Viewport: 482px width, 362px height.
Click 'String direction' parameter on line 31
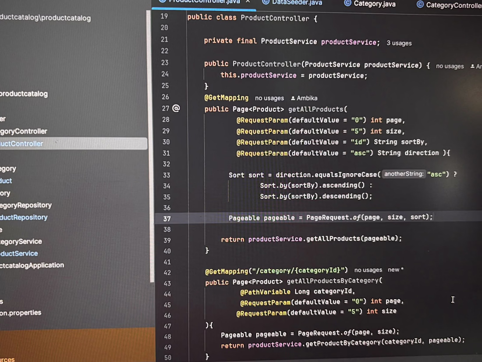coord(408,153)
